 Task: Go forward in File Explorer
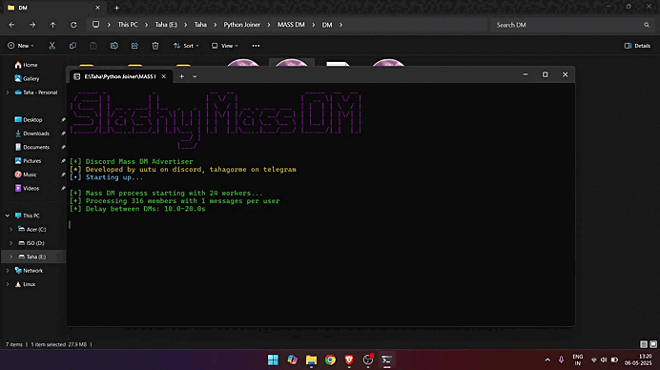(x=32, y=25)
